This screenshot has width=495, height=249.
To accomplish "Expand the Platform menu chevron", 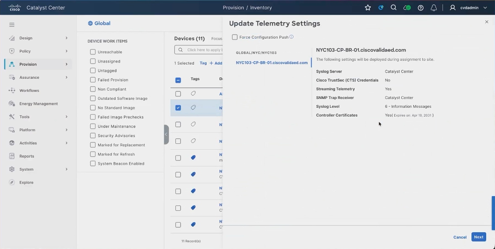I will pyautogui.click(x=66, y=130).
